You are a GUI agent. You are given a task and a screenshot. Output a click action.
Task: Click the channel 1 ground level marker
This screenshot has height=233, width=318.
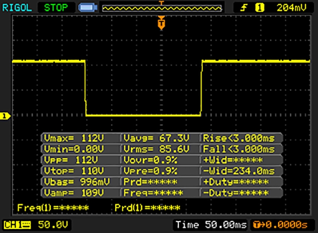click(x=5, y=116)
